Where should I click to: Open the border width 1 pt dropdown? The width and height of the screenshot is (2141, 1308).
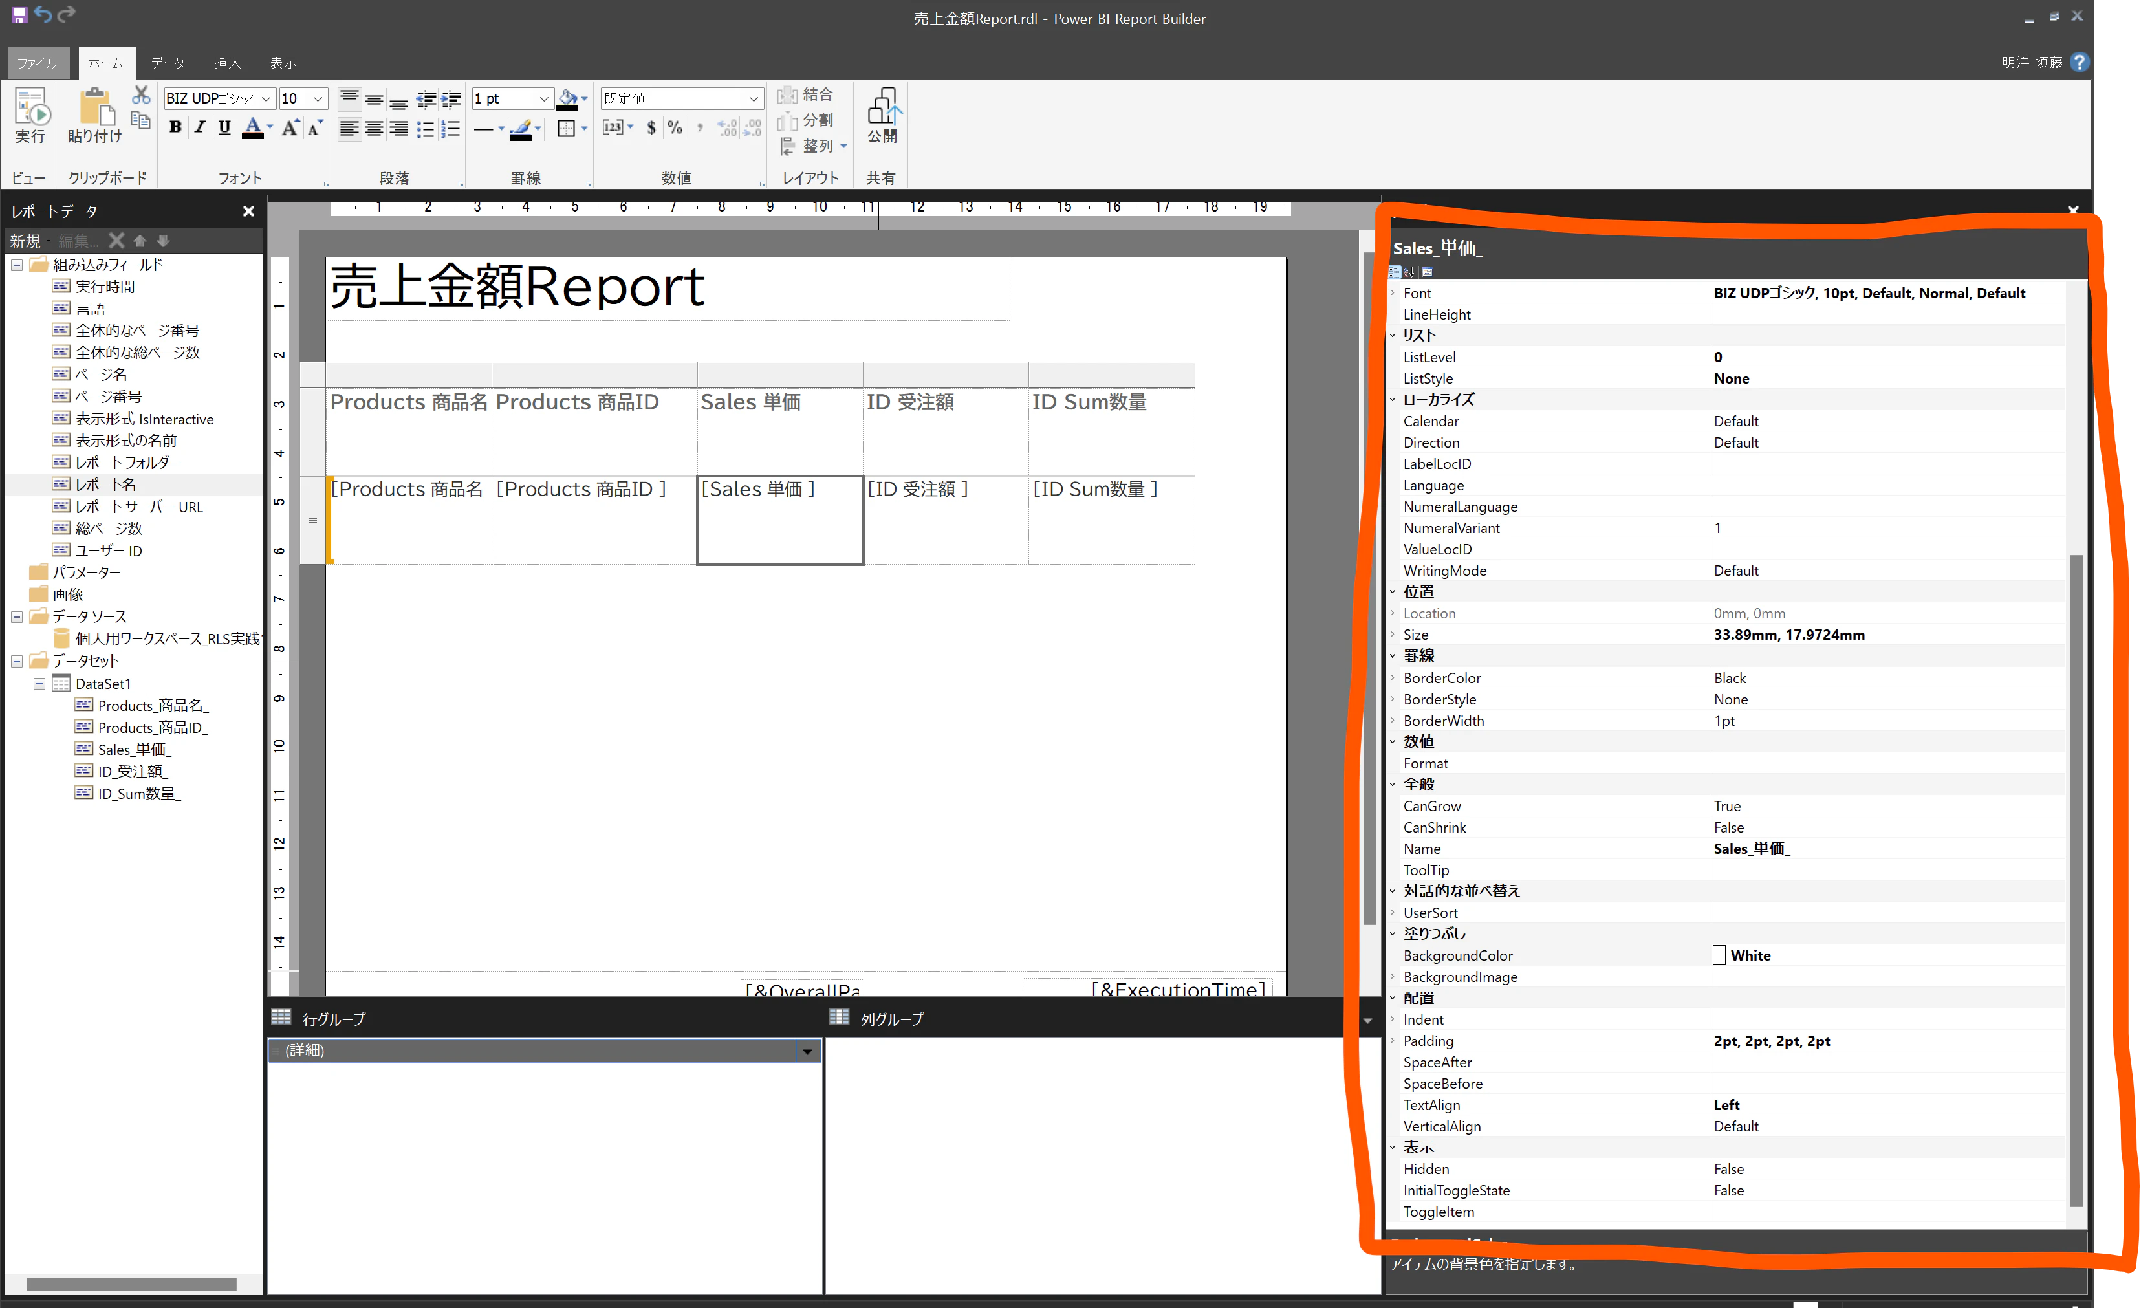click(x=544, y=99)
